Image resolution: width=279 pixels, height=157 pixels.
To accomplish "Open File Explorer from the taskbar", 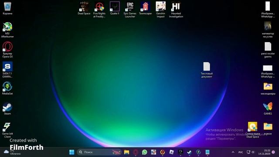I will coord(126,152).
